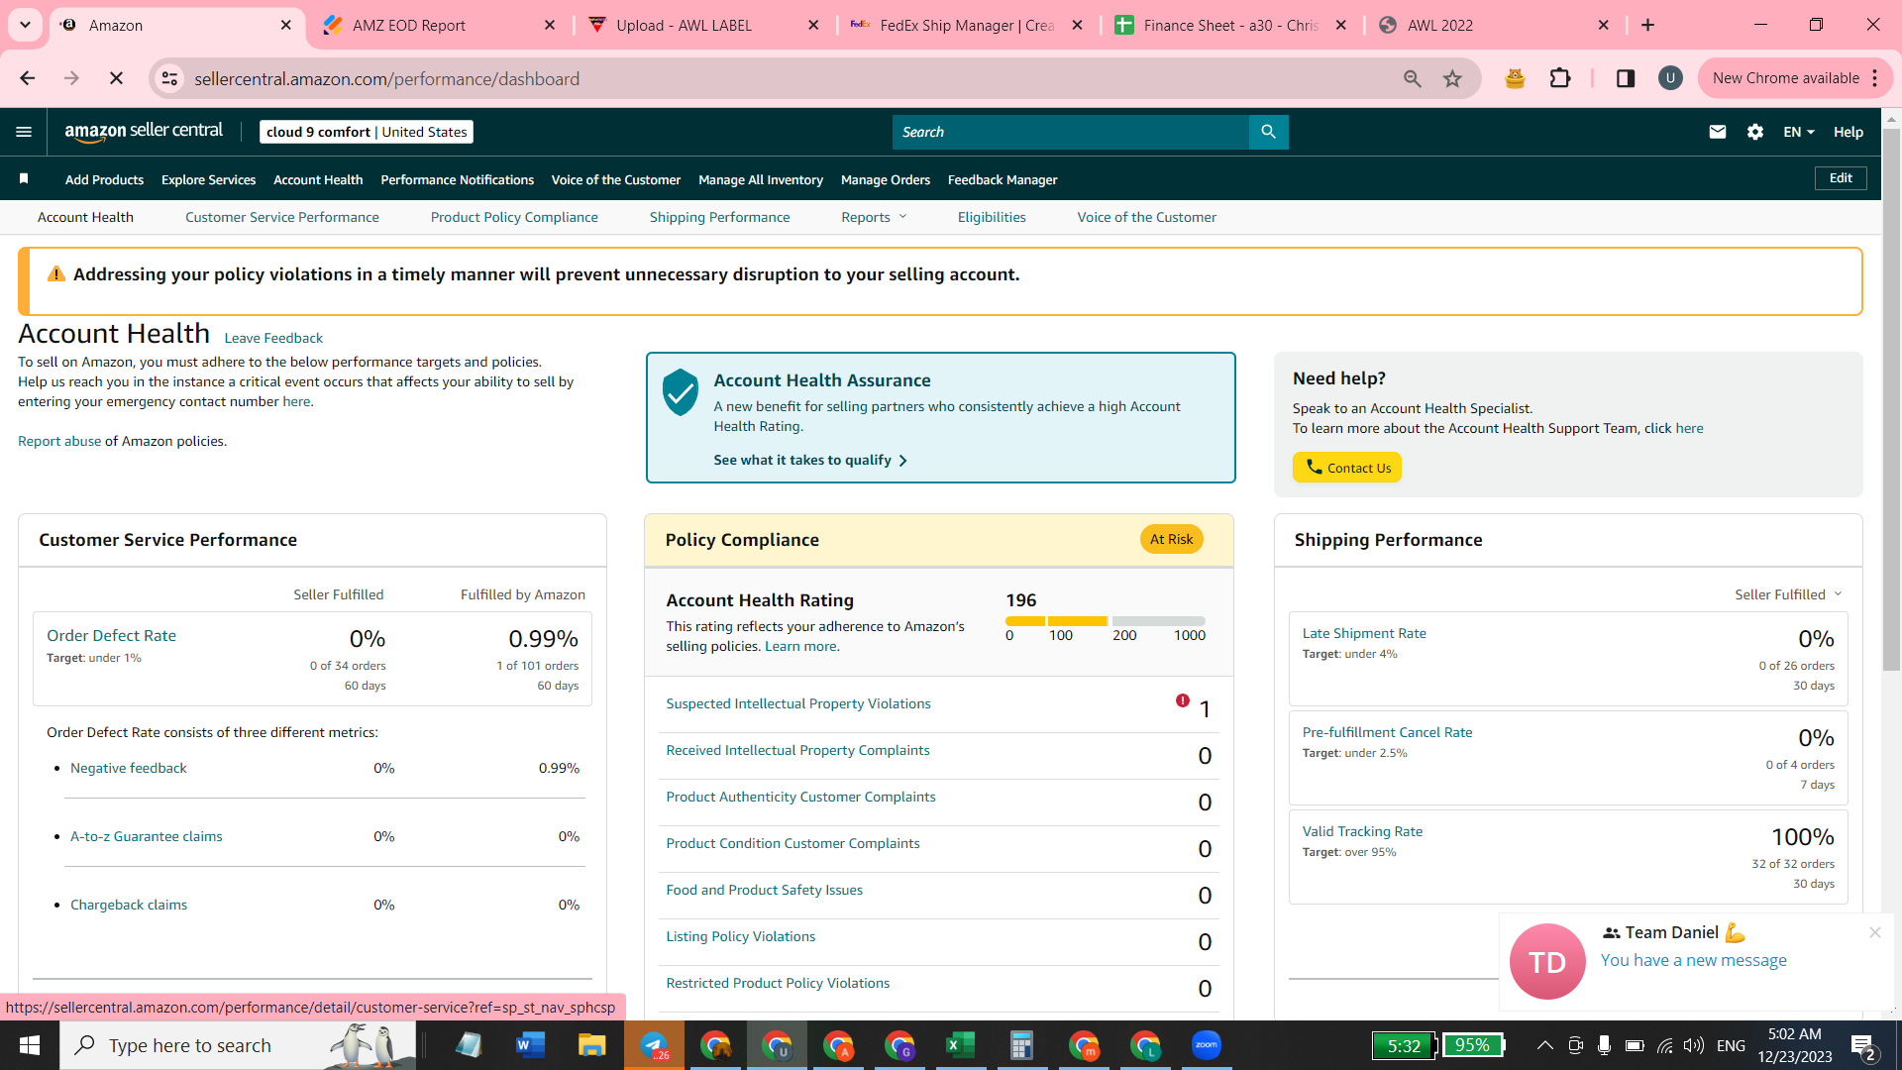The width and height of the screenshot is (1902, 1070).
Task: Click the Amazon Seller Central logo
Action: point(144,132)
